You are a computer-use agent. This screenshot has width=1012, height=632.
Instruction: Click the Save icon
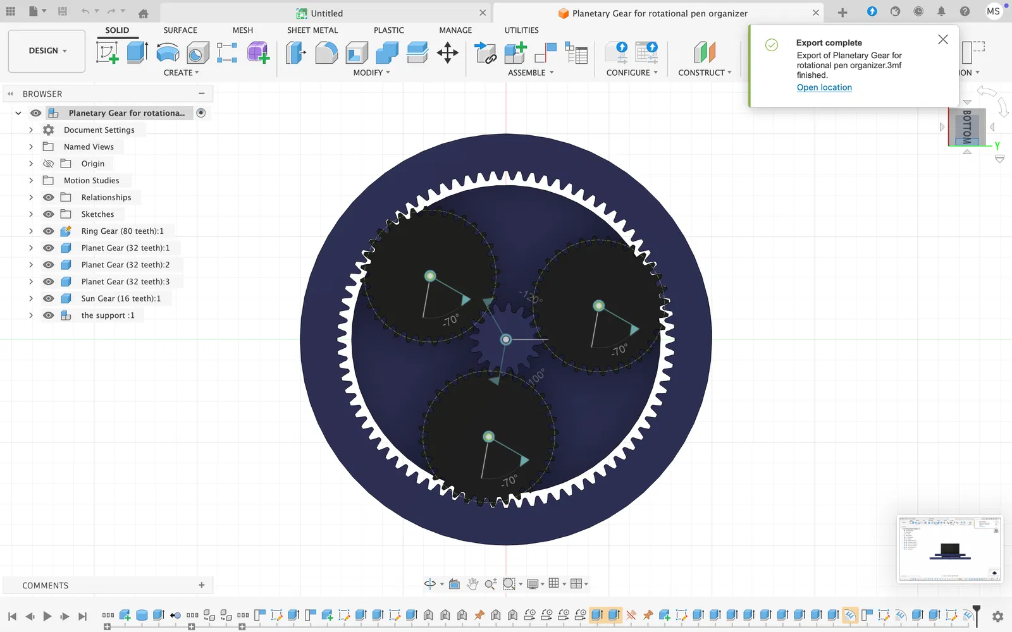pos(62,12)
